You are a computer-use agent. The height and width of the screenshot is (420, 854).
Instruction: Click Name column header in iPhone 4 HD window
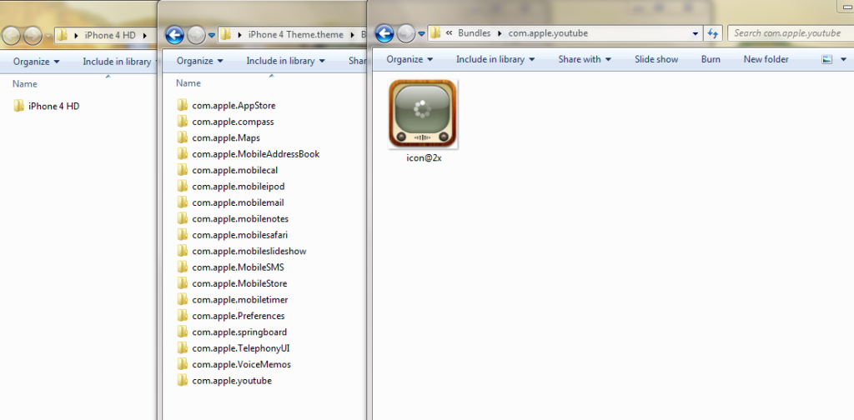tap(25, 84)
